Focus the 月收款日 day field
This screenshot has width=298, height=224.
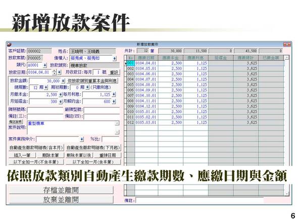pyautogui.click(x=96, y=72)
